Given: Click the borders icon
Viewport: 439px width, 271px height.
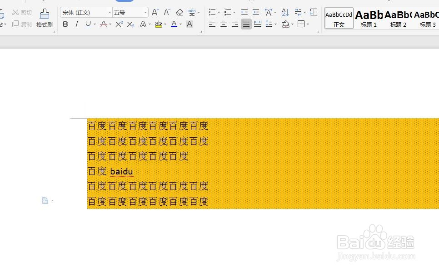Looking at the screenshot, I should point(301,24).
